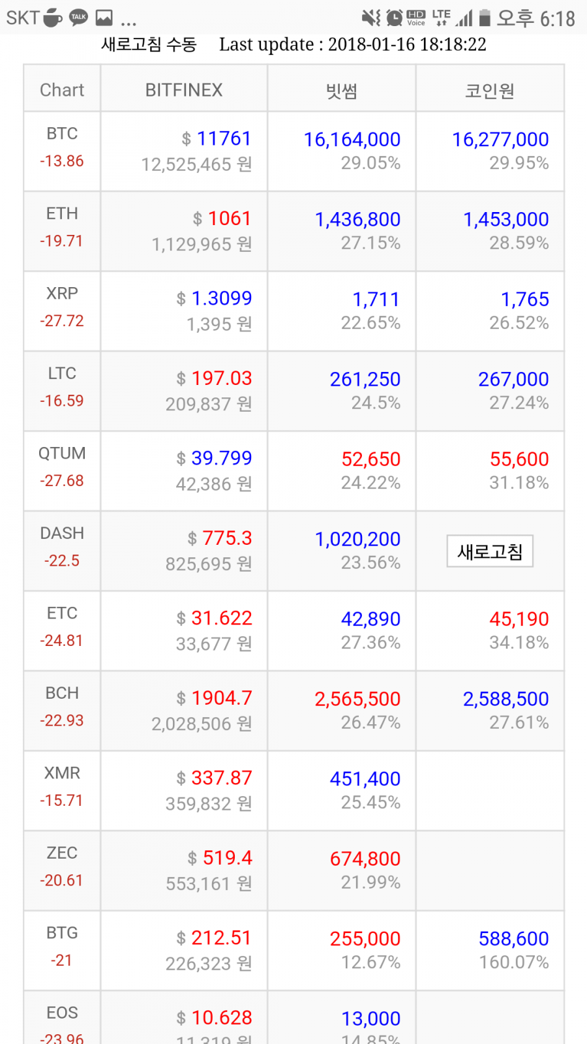Tap Bitfinex QTUM price $ 39.799
Viewport: 587px width, 1044px height.
pyautogui.click(x=214, y=458)
